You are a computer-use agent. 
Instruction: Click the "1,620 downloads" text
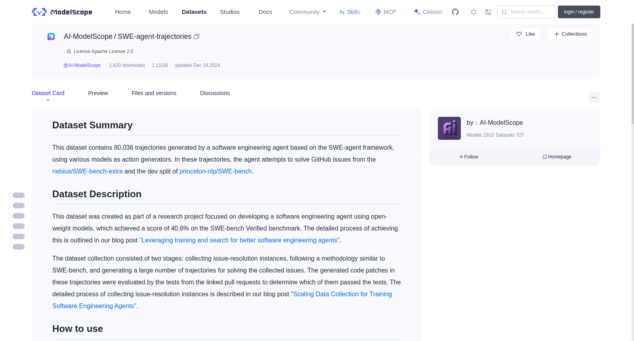tap(127, 65)
